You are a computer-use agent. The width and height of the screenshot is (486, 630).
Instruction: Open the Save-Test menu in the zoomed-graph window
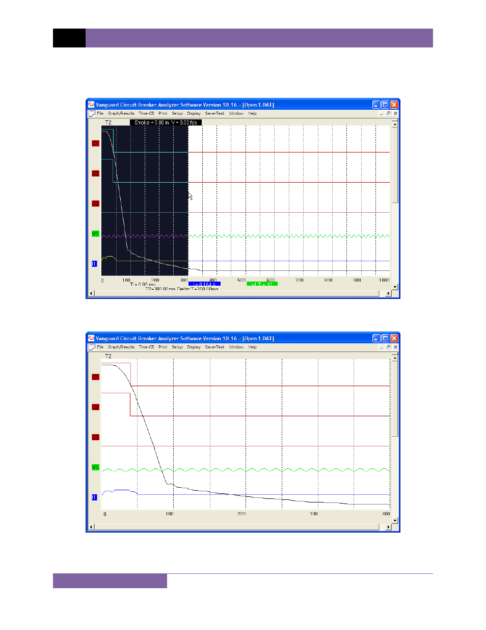[214, 347]
